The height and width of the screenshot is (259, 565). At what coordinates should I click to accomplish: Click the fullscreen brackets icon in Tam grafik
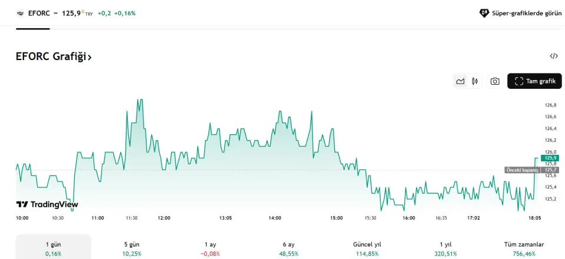[x=519, y=81]
